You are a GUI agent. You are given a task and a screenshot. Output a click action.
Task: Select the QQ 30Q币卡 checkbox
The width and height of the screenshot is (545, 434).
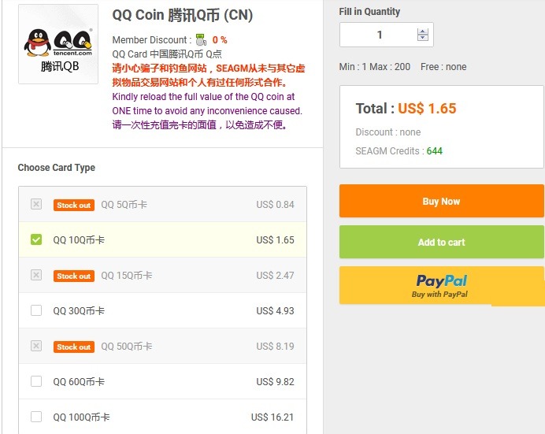pyautogui.click(x=36, y=310)
